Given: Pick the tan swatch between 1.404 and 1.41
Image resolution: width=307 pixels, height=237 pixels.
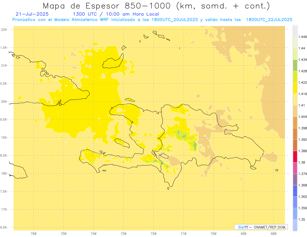Looking at the screenshot, I should point(295,111).
